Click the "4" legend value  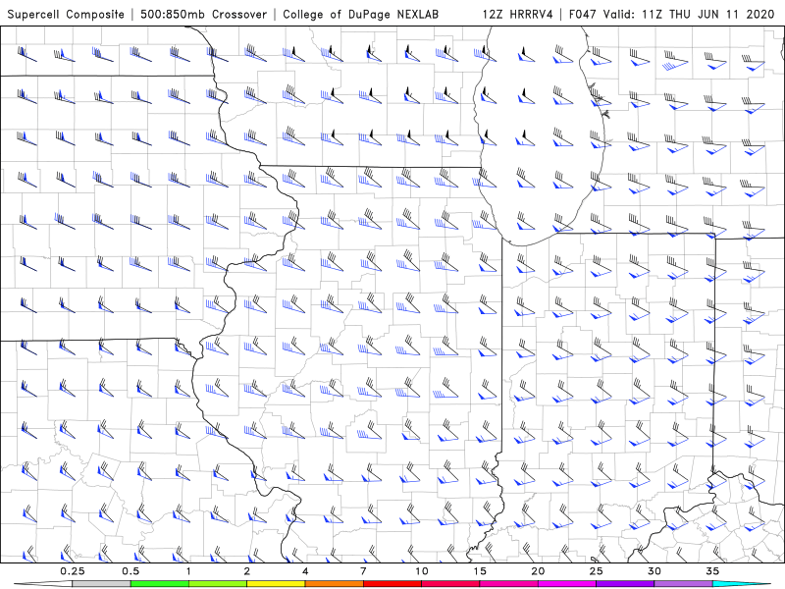click(x=305, y=571)
